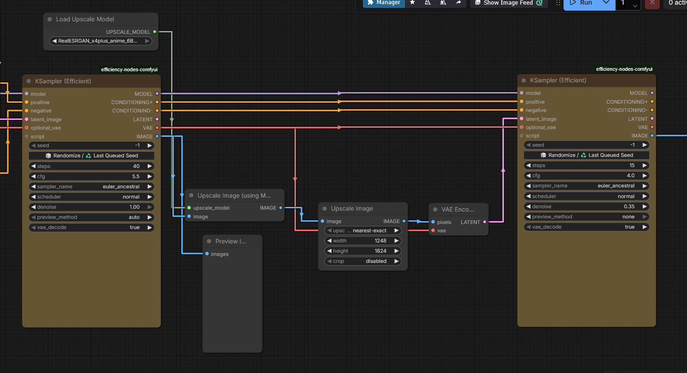Image resolution: width=687 pixels, height=373 pixels.
Task: Collapse the Preview Image node via its dot
Action: [x=209, y=242]
